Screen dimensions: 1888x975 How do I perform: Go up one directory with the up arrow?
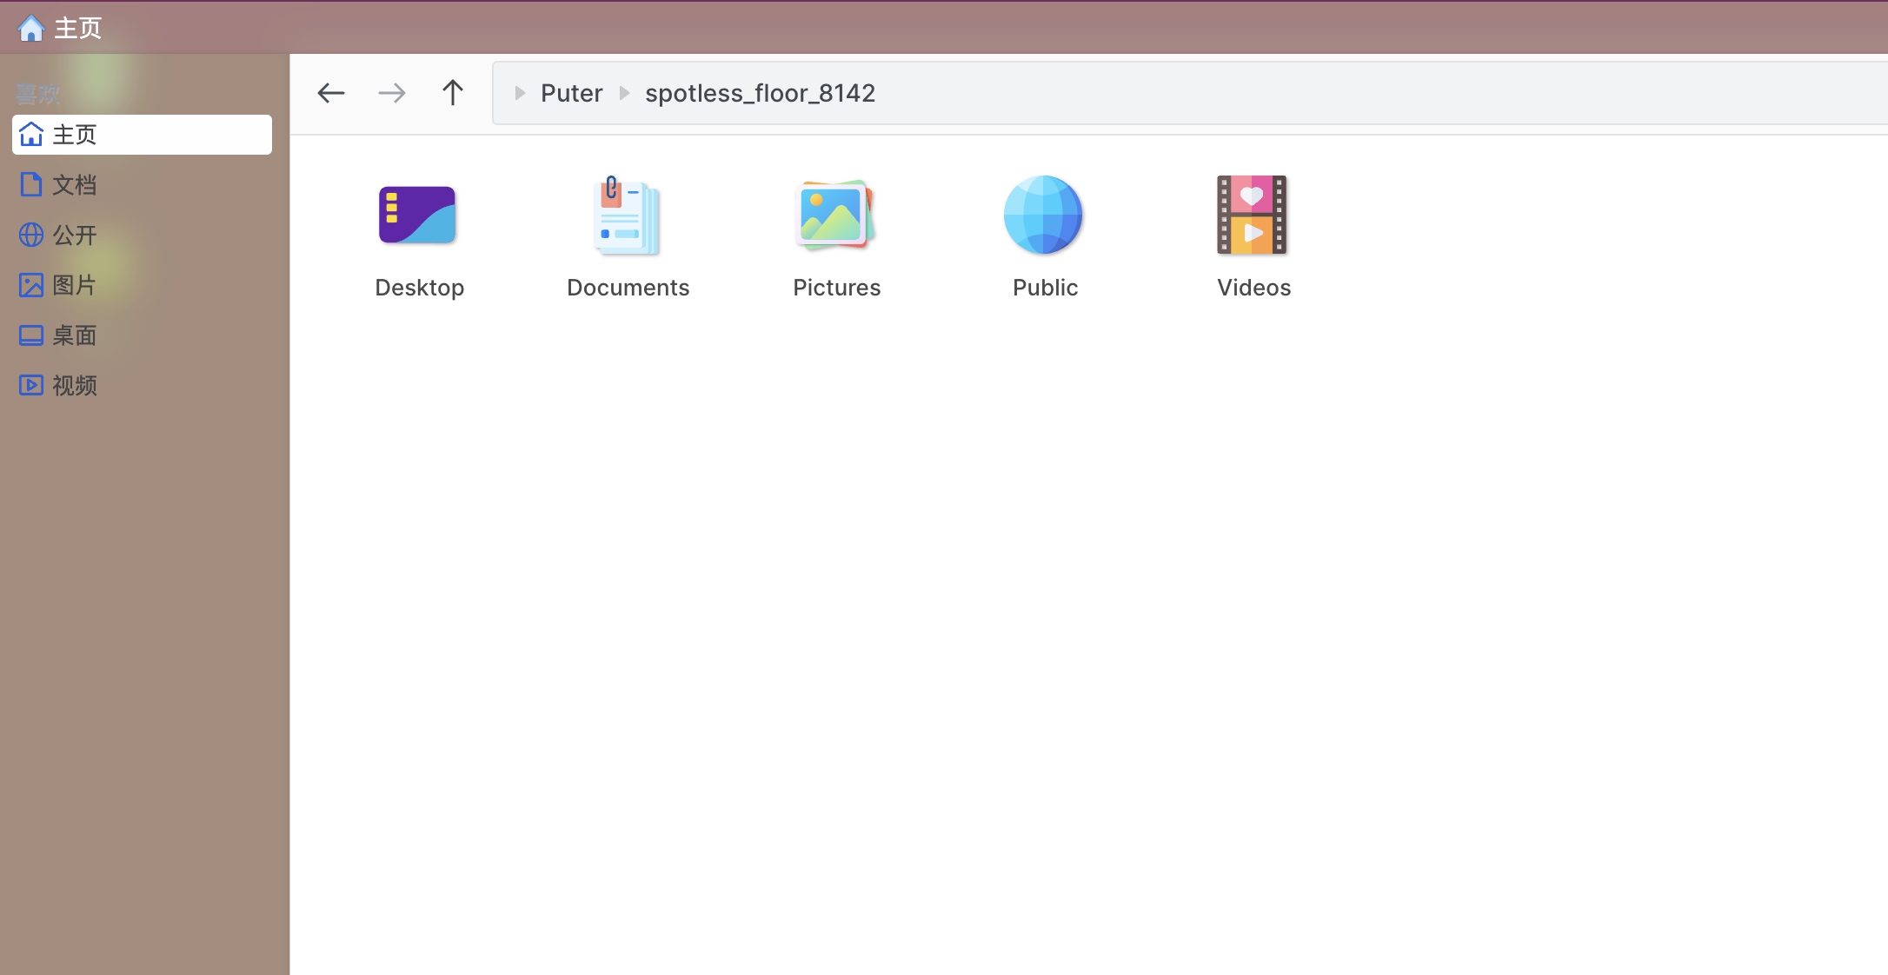(453, 93)
